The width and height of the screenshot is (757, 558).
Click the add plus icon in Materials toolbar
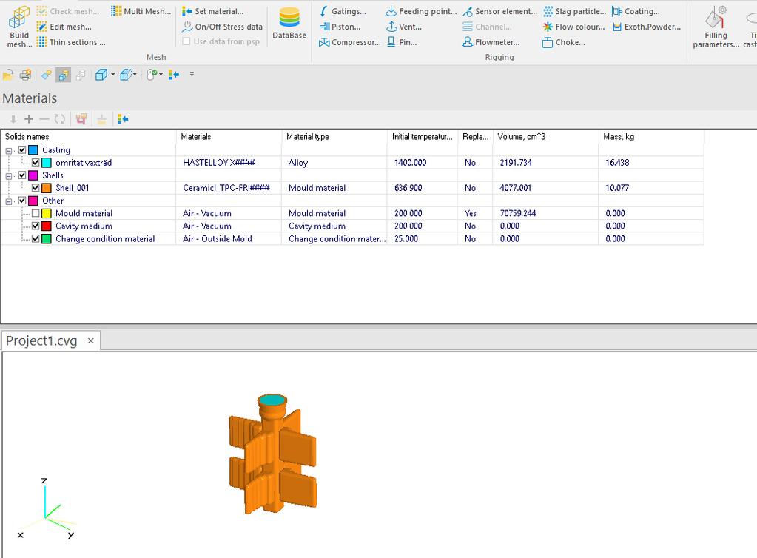pos(29,118)
